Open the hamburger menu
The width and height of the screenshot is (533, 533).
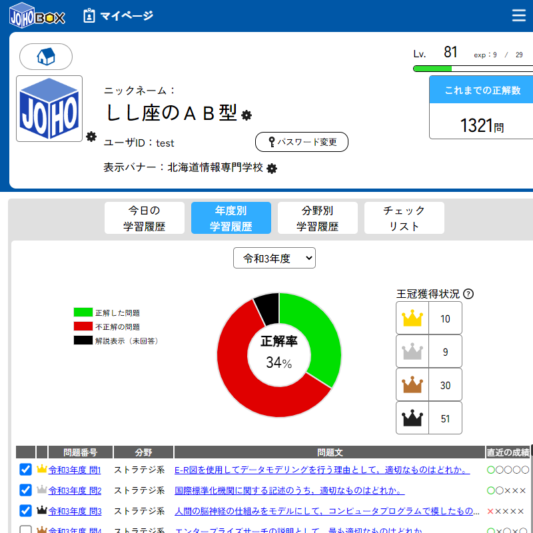pos(518,16)
